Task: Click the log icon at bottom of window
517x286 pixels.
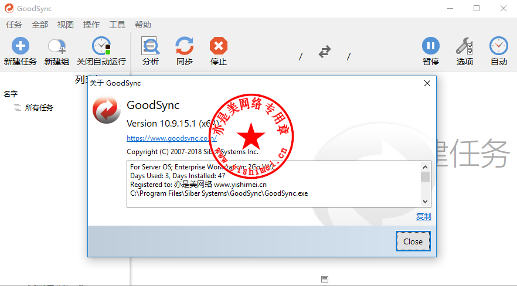Action: pos(325,280)
